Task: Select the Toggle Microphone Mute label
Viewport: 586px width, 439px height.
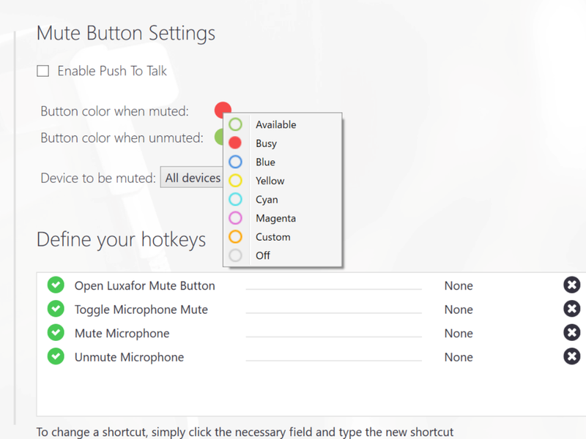Action: click(141, 309)
